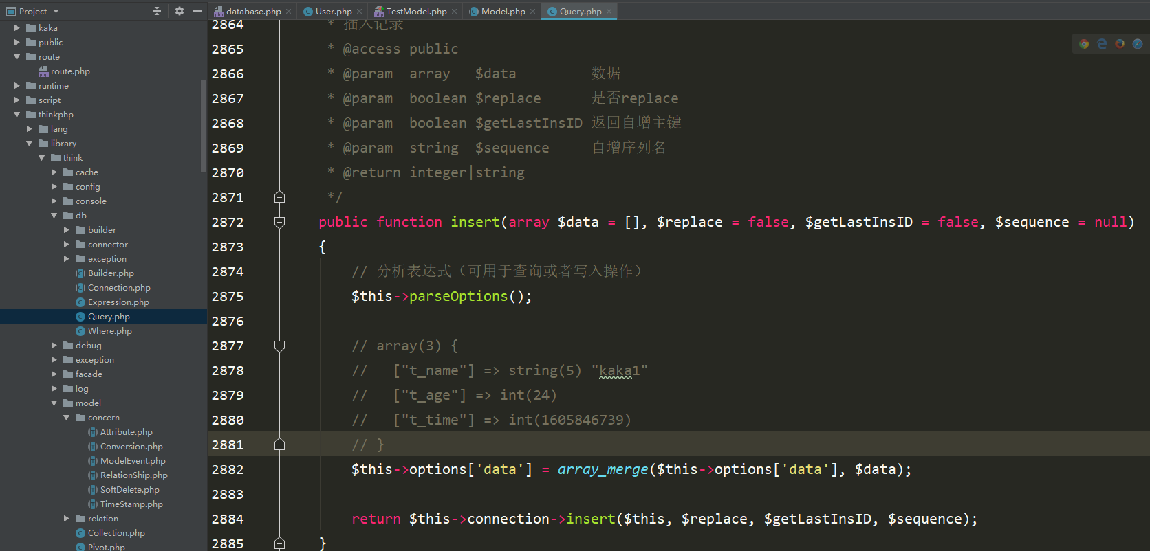This screenshot has height=551, width=1150.
Task: Collapse the concern folder
Action: click(67, 418)
